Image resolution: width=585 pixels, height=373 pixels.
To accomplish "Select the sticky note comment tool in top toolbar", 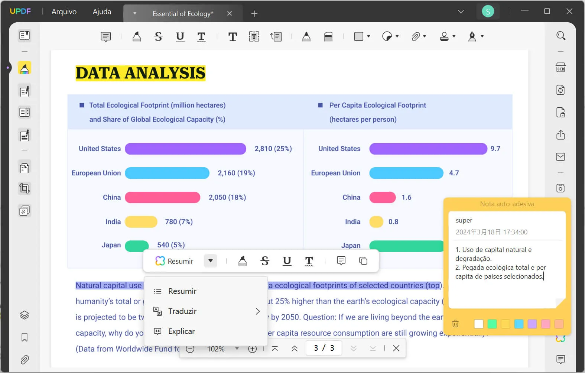I will click(106, 36).
